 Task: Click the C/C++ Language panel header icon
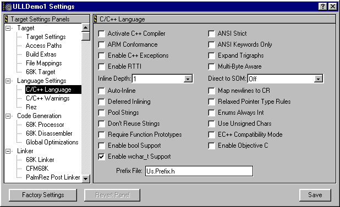(95, 19)
